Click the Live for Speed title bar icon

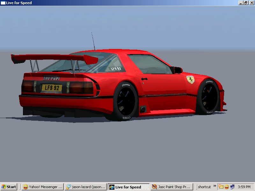point(3,3)
